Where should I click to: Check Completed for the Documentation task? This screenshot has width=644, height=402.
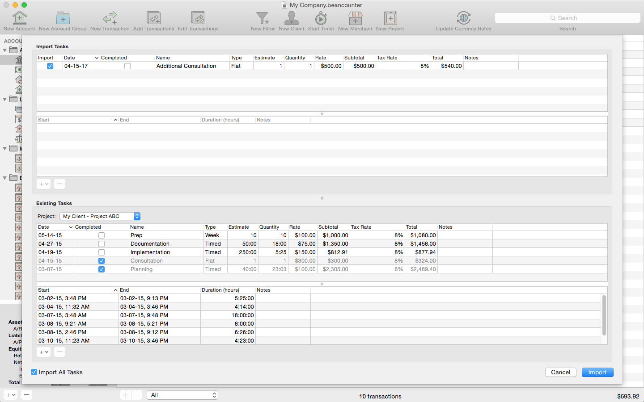point(102,244)
